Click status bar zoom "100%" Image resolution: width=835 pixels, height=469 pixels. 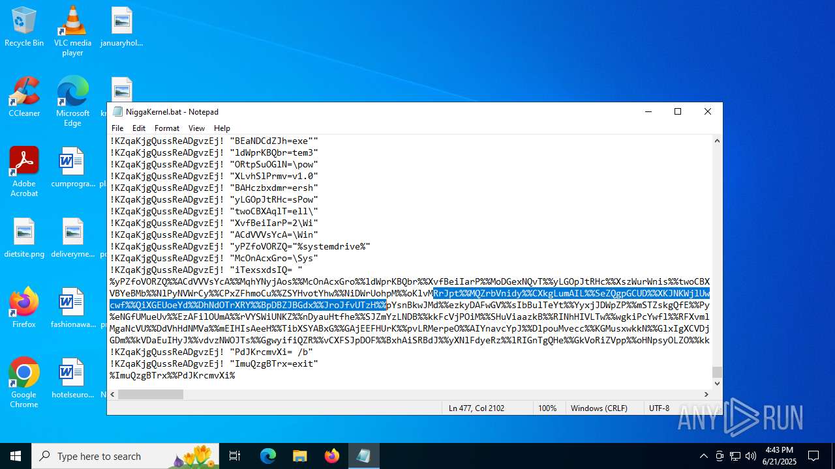pyautogui.click(x=547, y=408)
